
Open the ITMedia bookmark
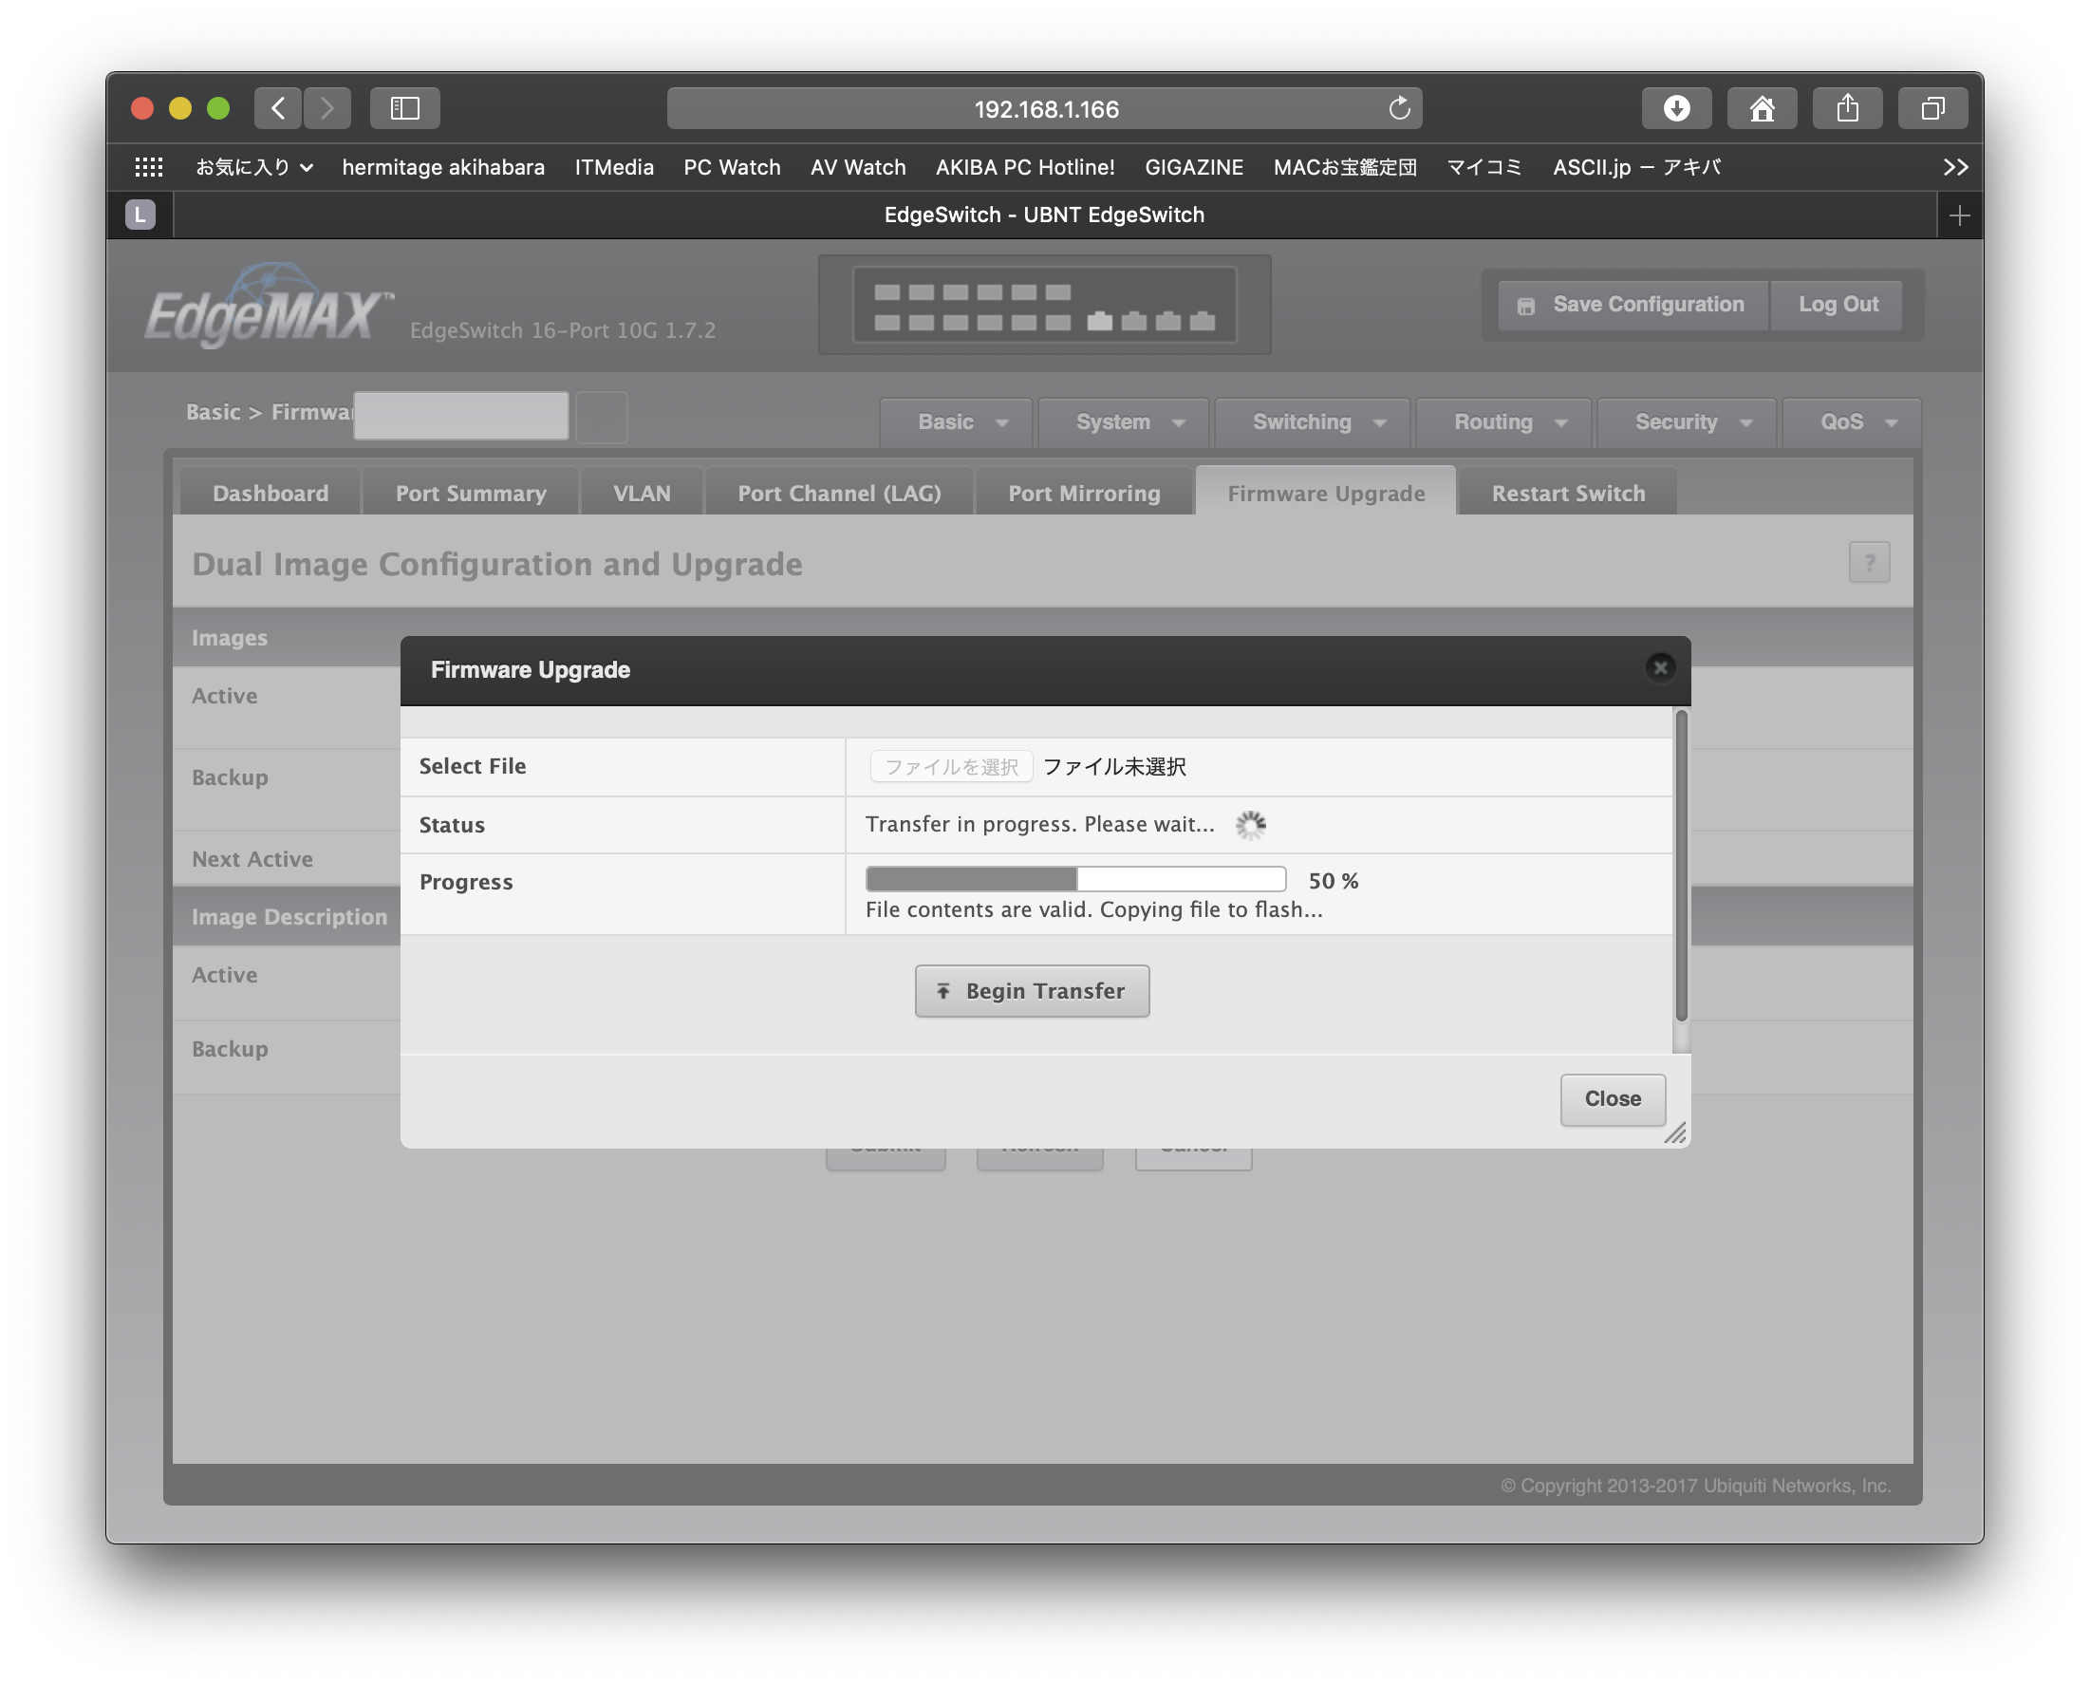(614, 167)
